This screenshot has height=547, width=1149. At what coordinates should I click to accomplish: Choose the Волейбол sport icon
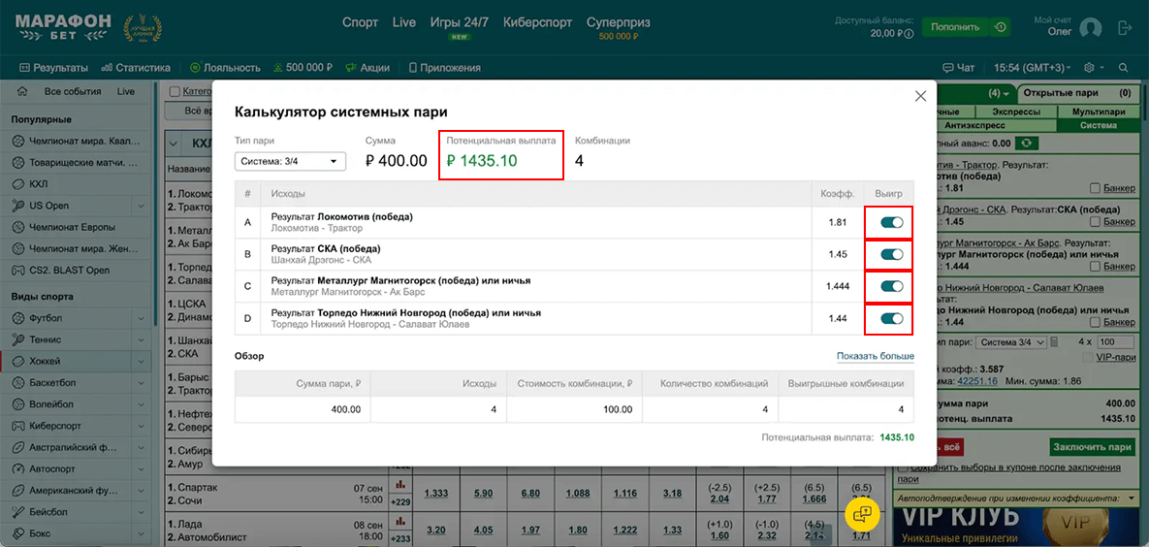[18, 404]
